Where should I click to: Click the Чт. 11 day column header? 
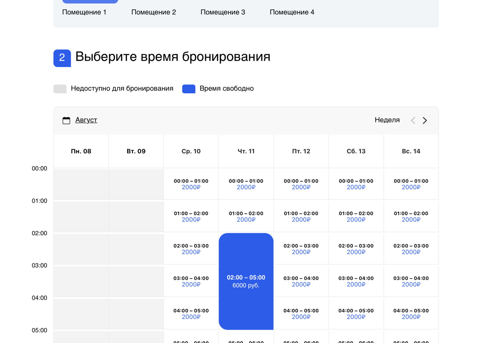[246, 151]
